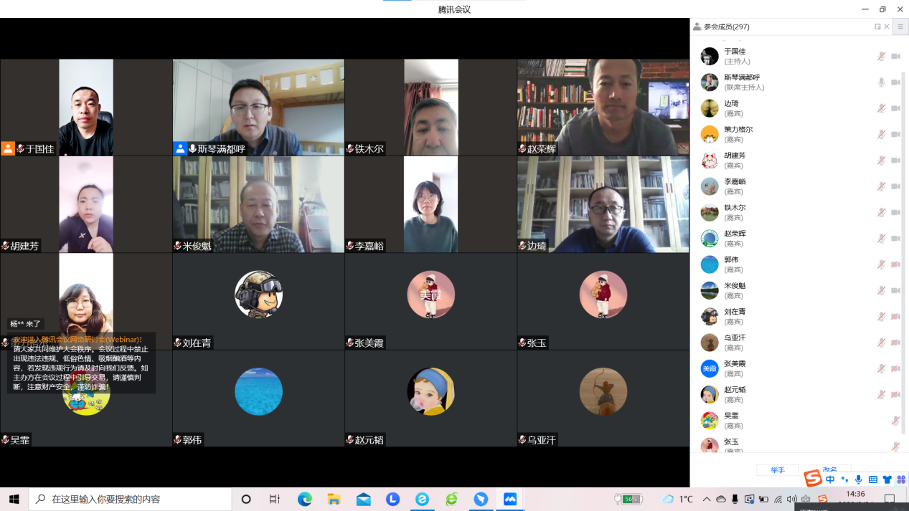Toggle the disabled camera for 郭伟 in list
Viewport: 909px width, 511px height.
pyautogui.click(x=895, y=264)
